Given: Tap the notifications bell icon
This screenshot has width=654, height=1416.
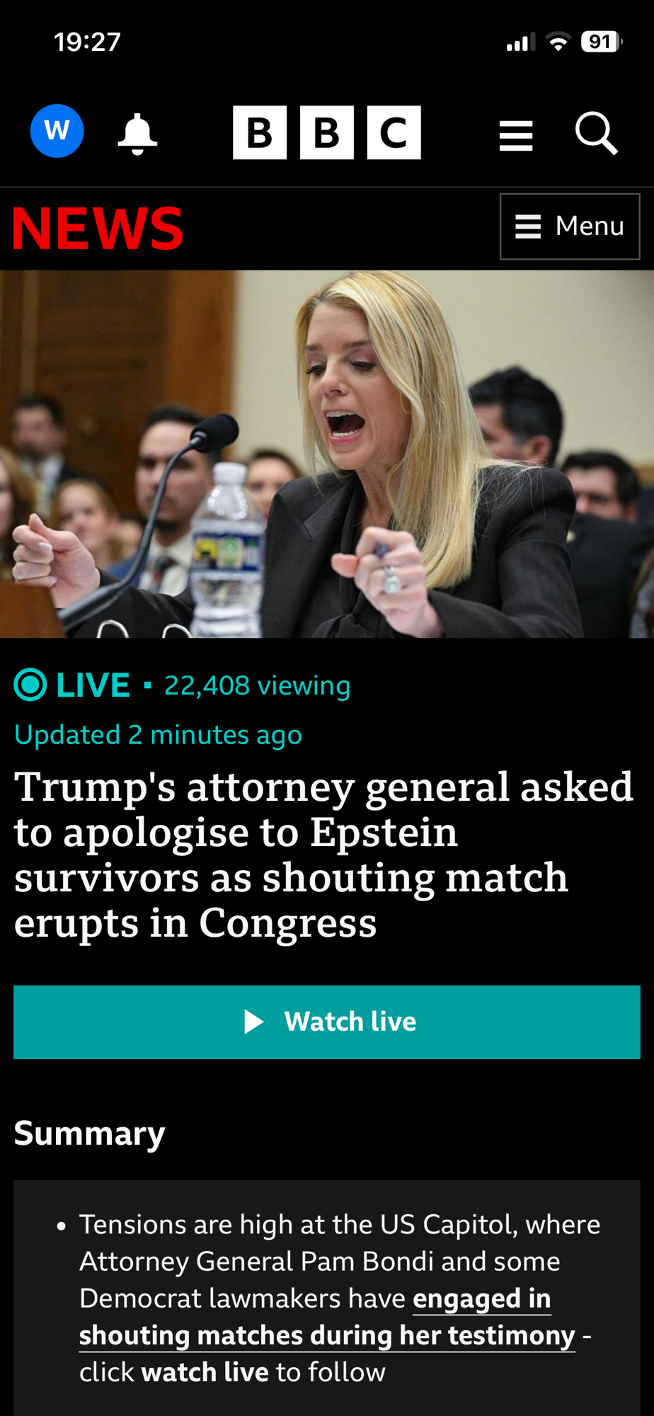Looking at the screenshot, I should coord(137,133).
